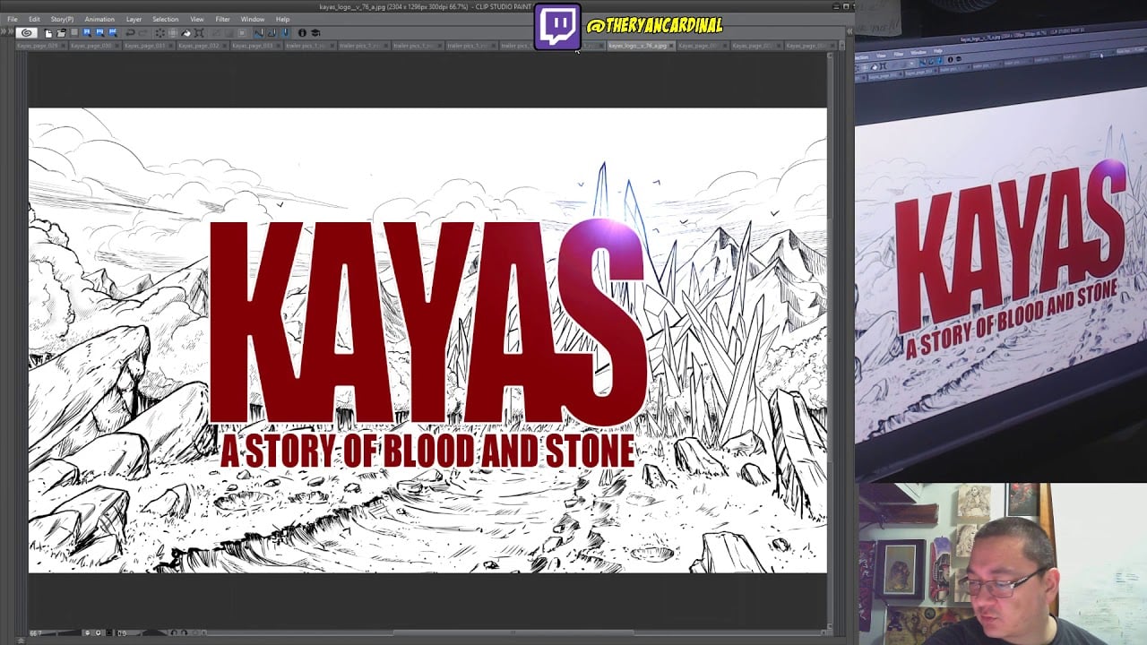The width and height of the screenshot is (1147, 645).
Task: Click the information circle toolbar icon
Action: point(302,33)
